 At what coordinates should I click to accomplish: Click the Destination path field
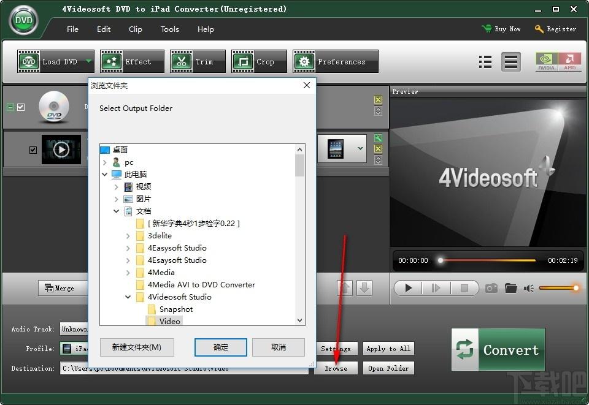click(184, 368)
